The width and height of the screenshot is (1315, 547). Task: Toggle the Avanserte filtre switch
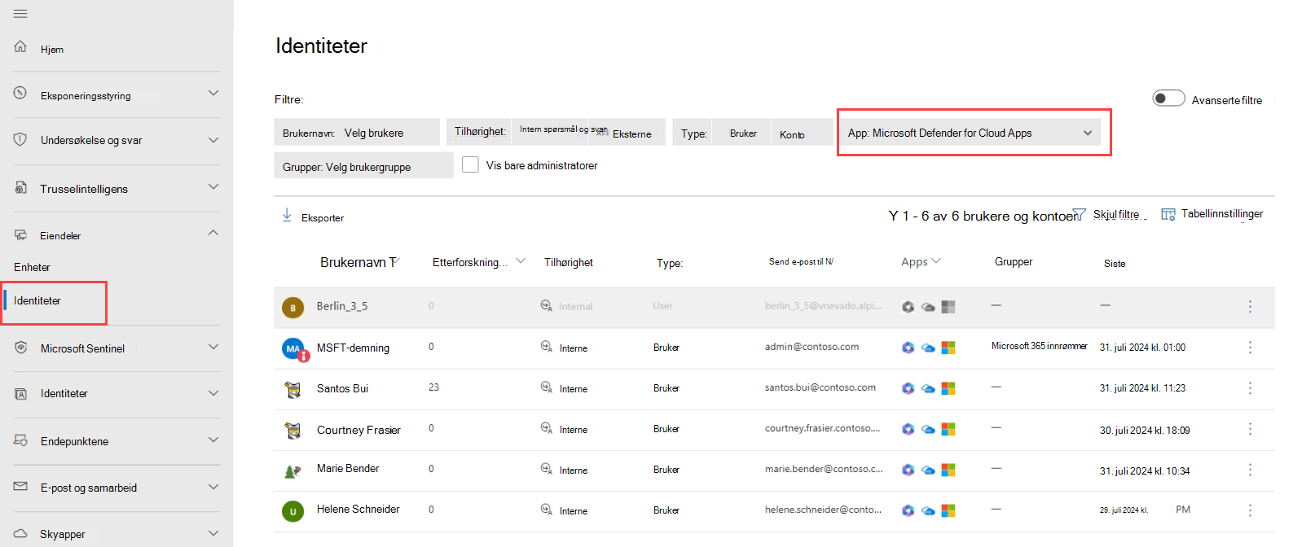tap(1168, 98)
